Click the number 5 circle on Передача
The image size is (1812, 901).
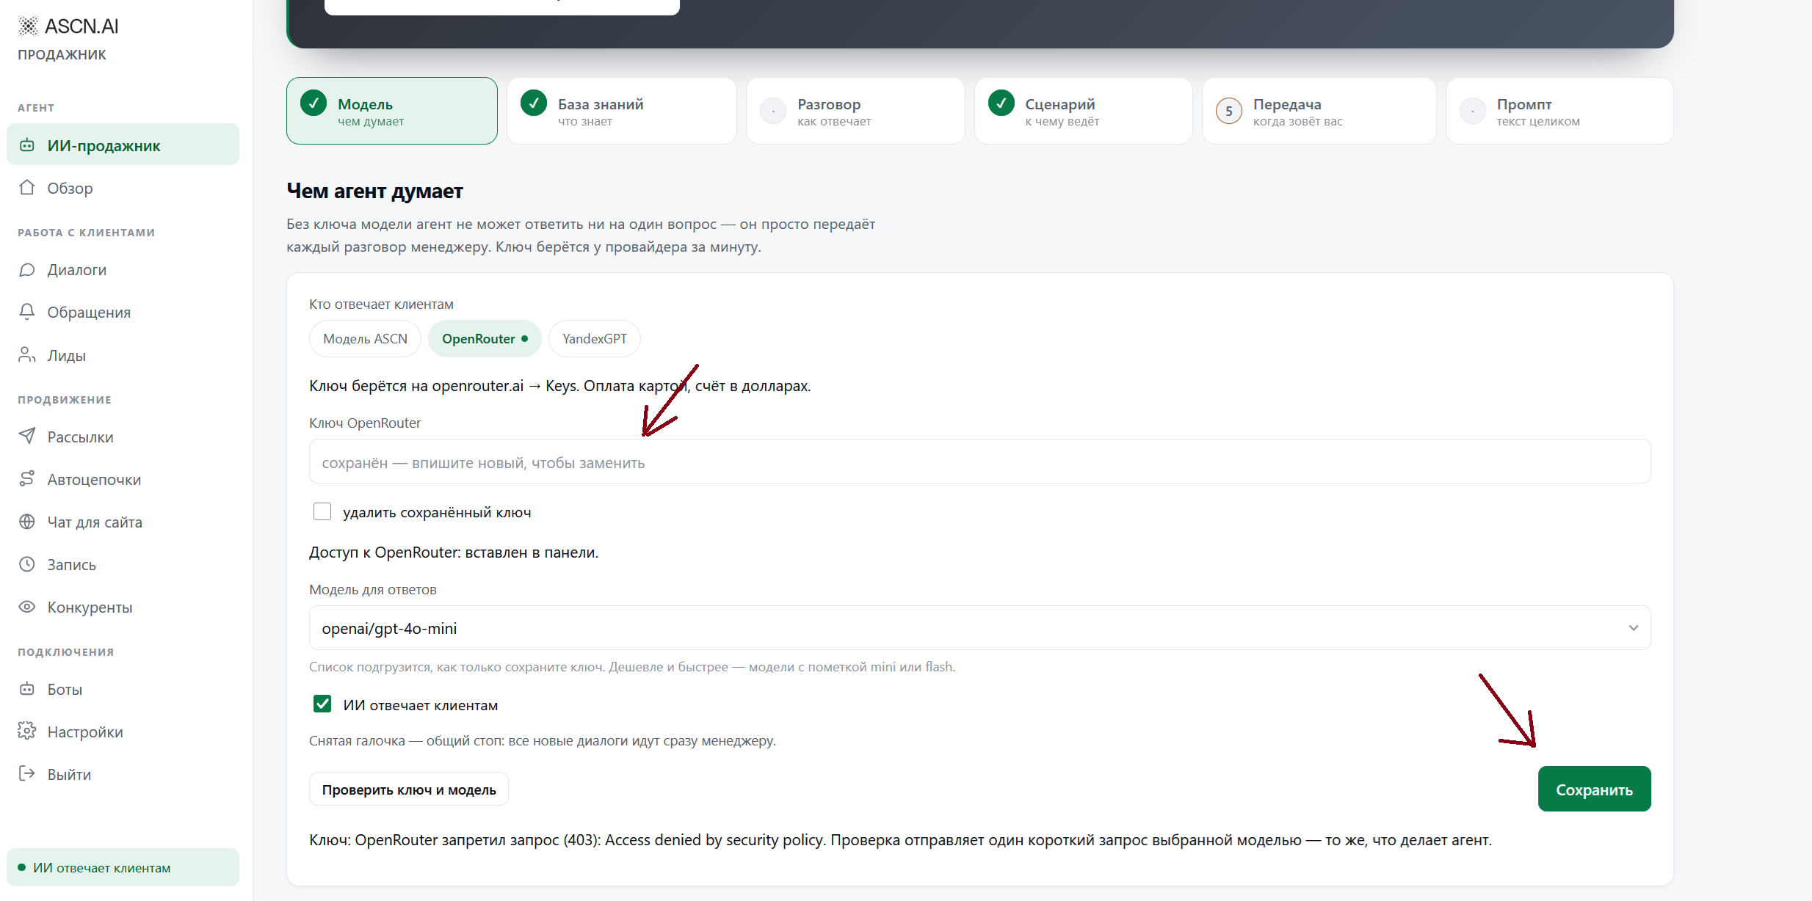(x=1229, y=111)
